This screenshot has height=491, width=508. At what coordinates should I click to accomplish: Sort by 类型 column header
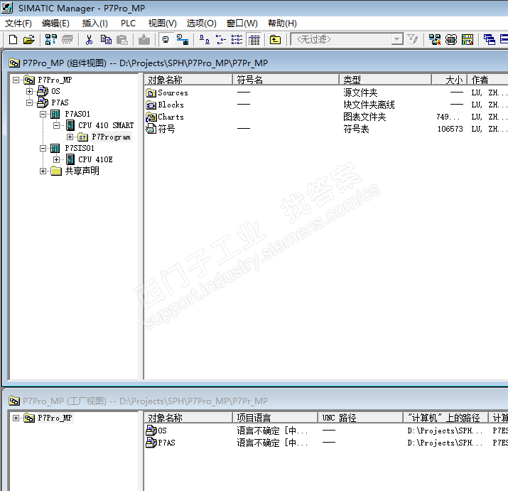coord(386,80)
